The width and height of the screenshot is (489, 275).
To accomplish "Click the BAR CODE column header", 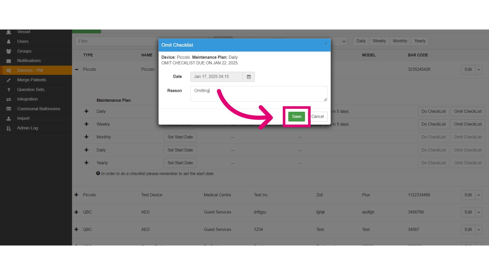I will click(x=418, y=55).
